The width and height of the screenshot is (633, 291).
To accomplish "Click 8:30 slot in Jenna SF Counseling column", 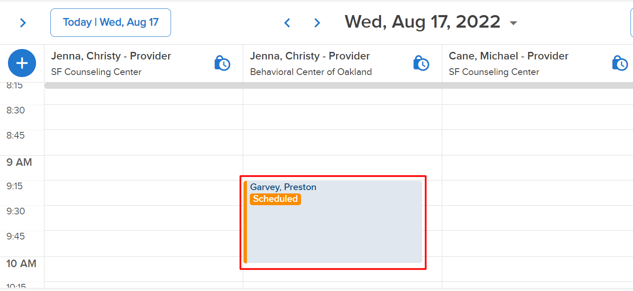I will coord(143,117).
